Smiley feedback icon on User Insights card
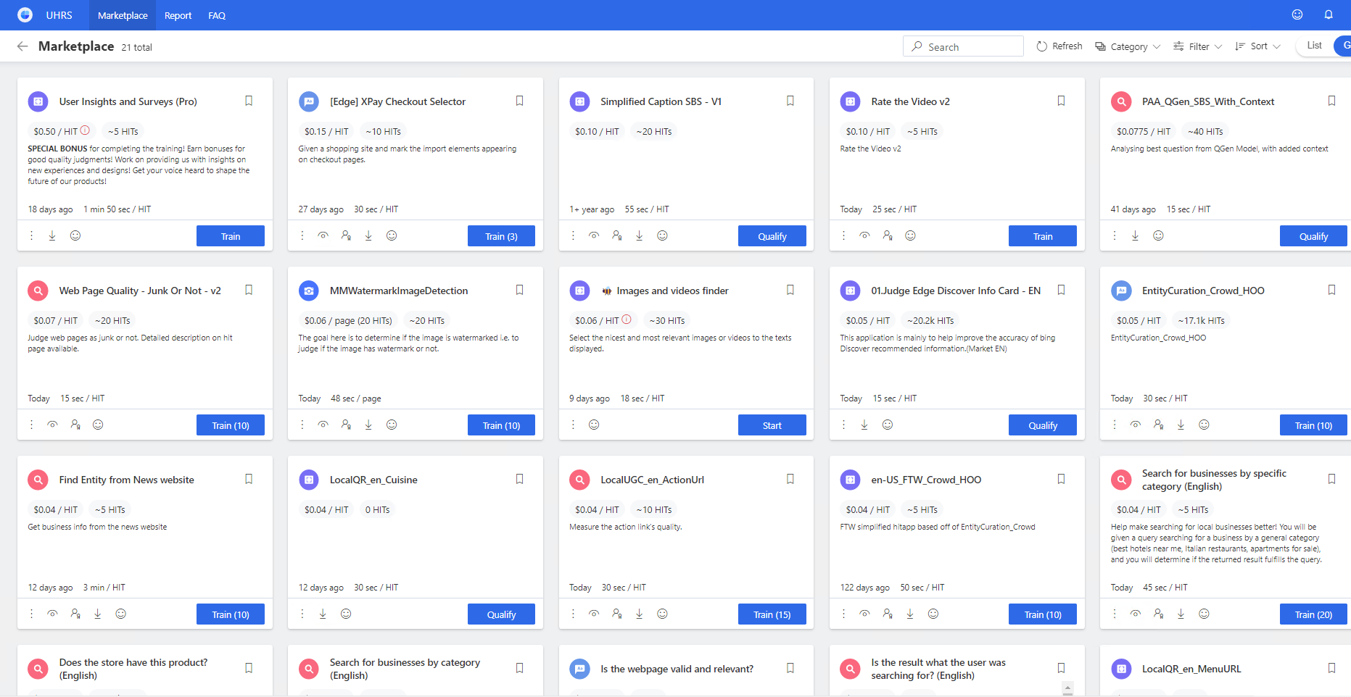 point(75,235)
